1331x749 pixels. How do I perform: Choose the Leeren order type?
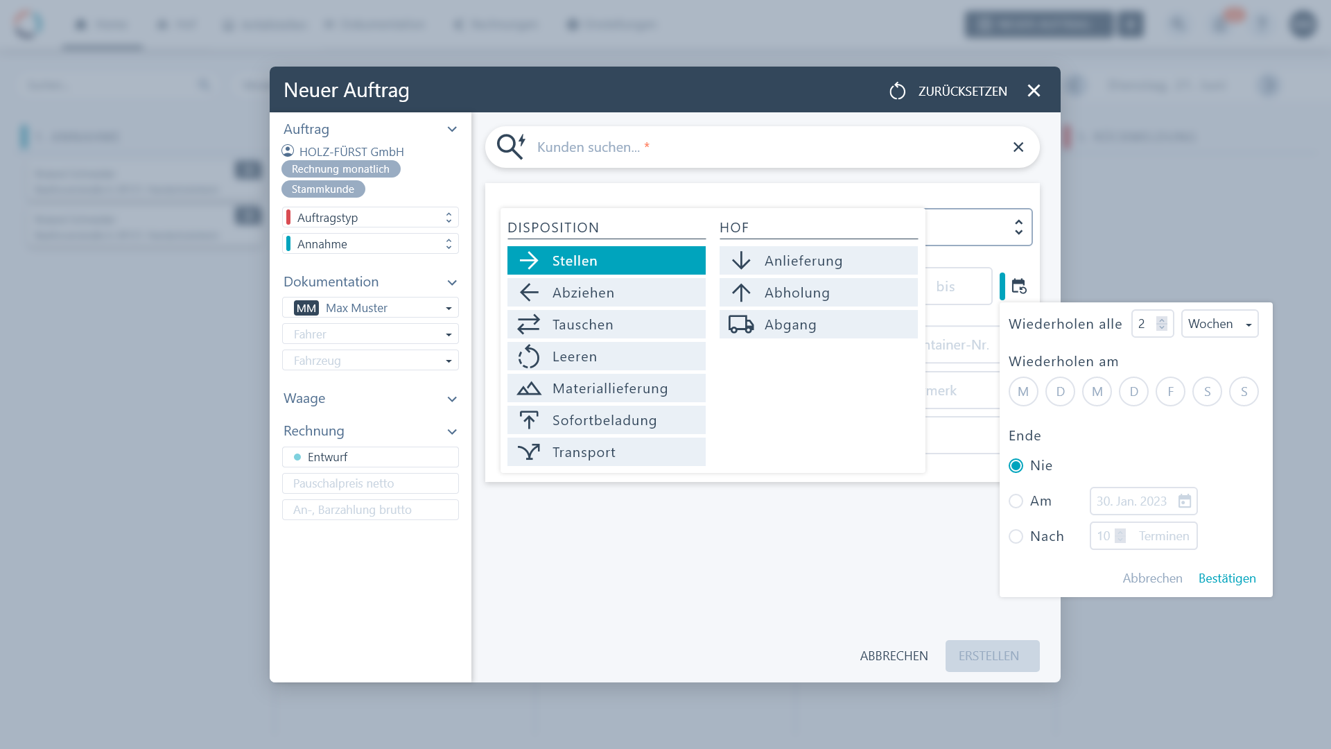[x=606, y=356]
